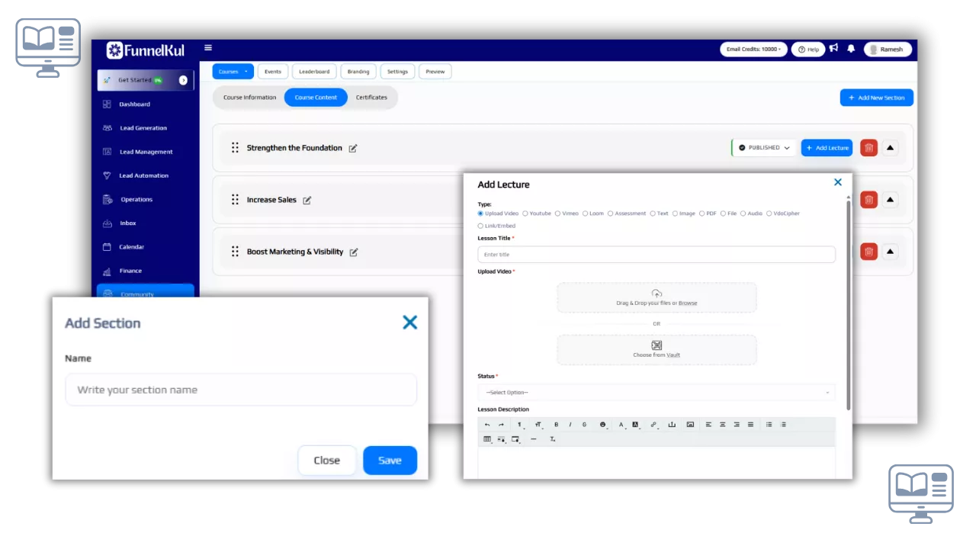Image resolution: width=976 pixels, height=549 pixels.
Task: Open the Status select option dropdown
Action: [656, 393]
